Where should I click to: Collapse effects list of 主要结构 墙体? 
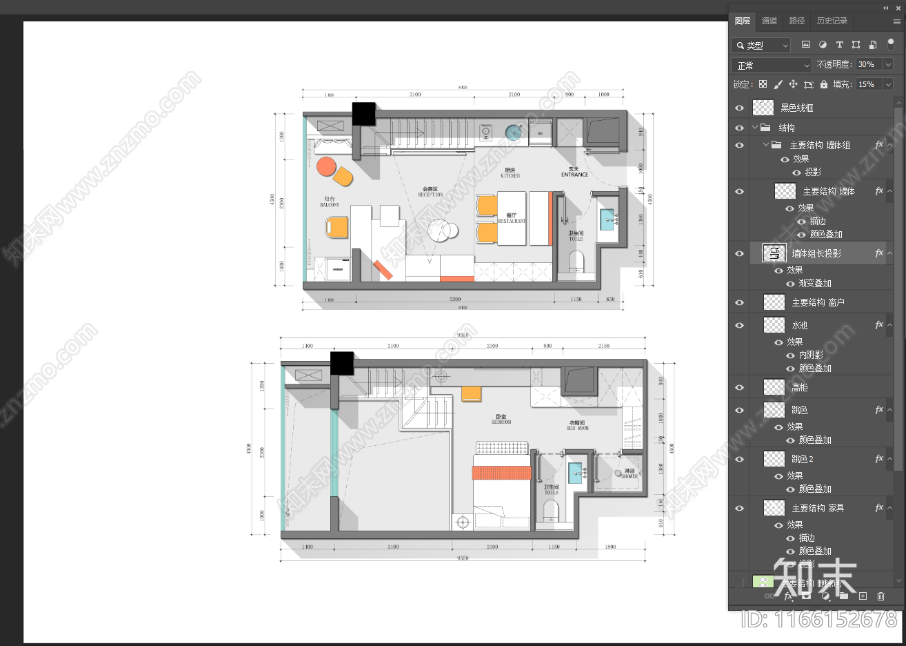(889, 191)
